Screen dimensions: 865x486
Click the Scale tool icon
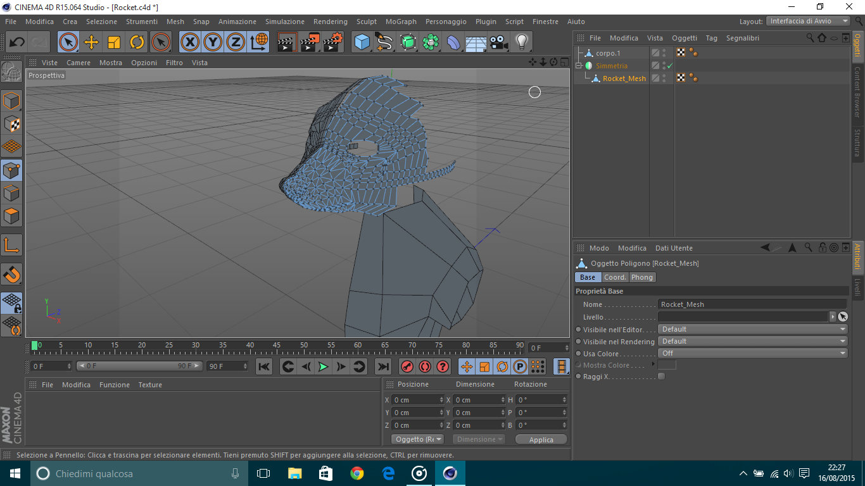(x=114, y=42)
